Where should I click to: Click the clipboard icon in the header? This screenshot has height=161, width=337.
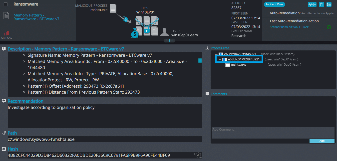(322, 4)
